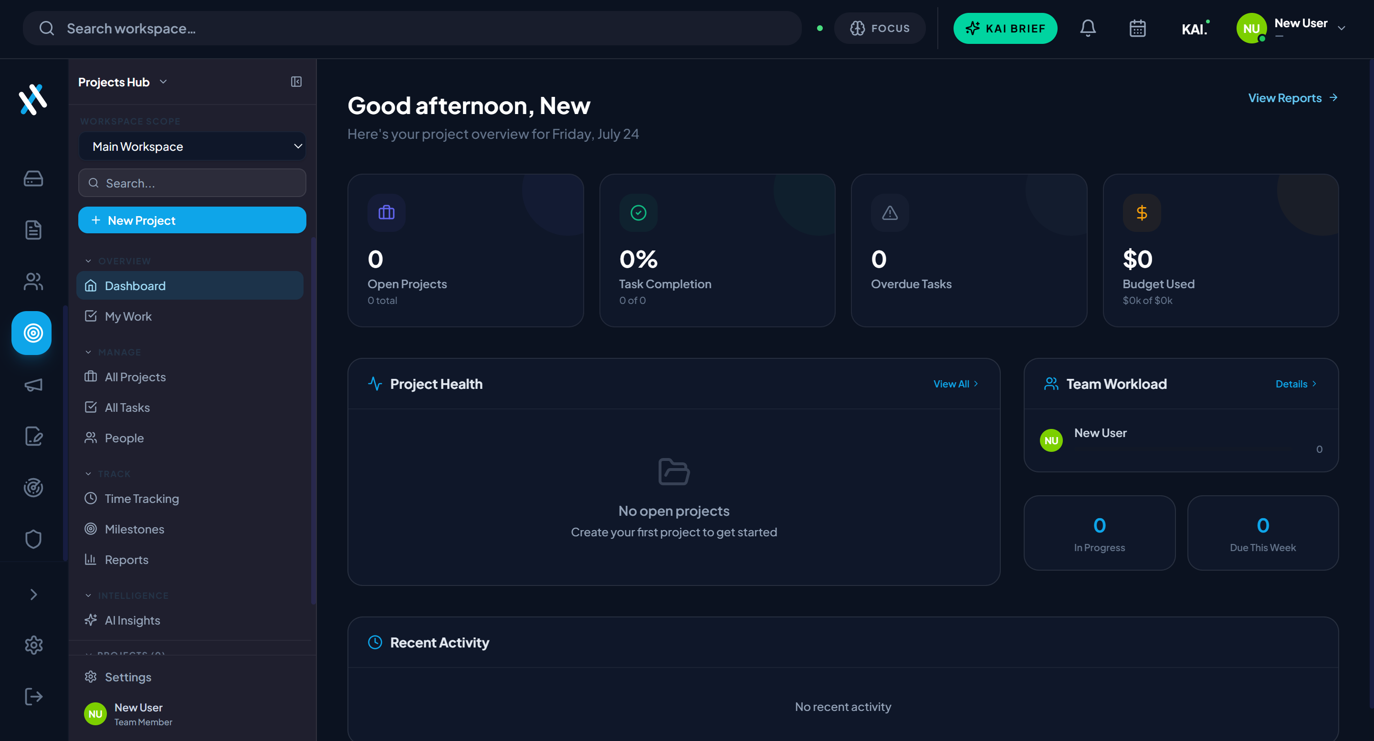The height and width of the screenshot is (741, 1374).
Task: Toggle FOCUS mode
Action: tap(880, 28)
